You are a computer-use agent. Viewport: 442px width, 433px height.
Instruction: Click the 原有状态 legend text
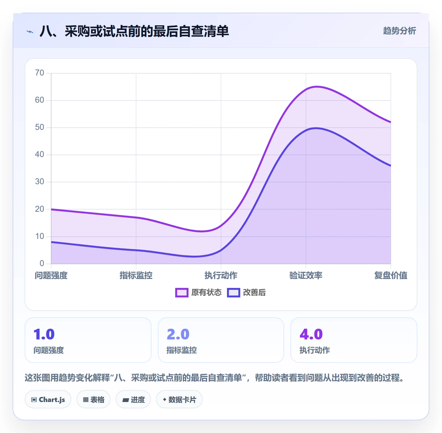(206, 293)
